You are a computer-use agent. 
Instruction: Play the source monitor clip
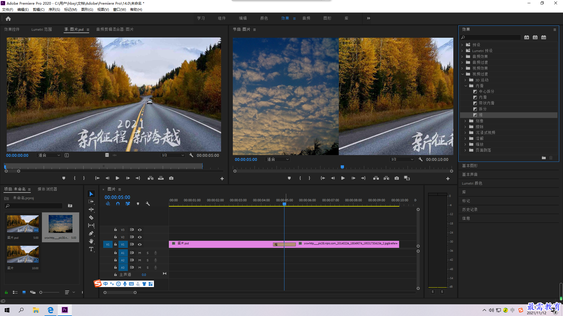pos(117,178)
